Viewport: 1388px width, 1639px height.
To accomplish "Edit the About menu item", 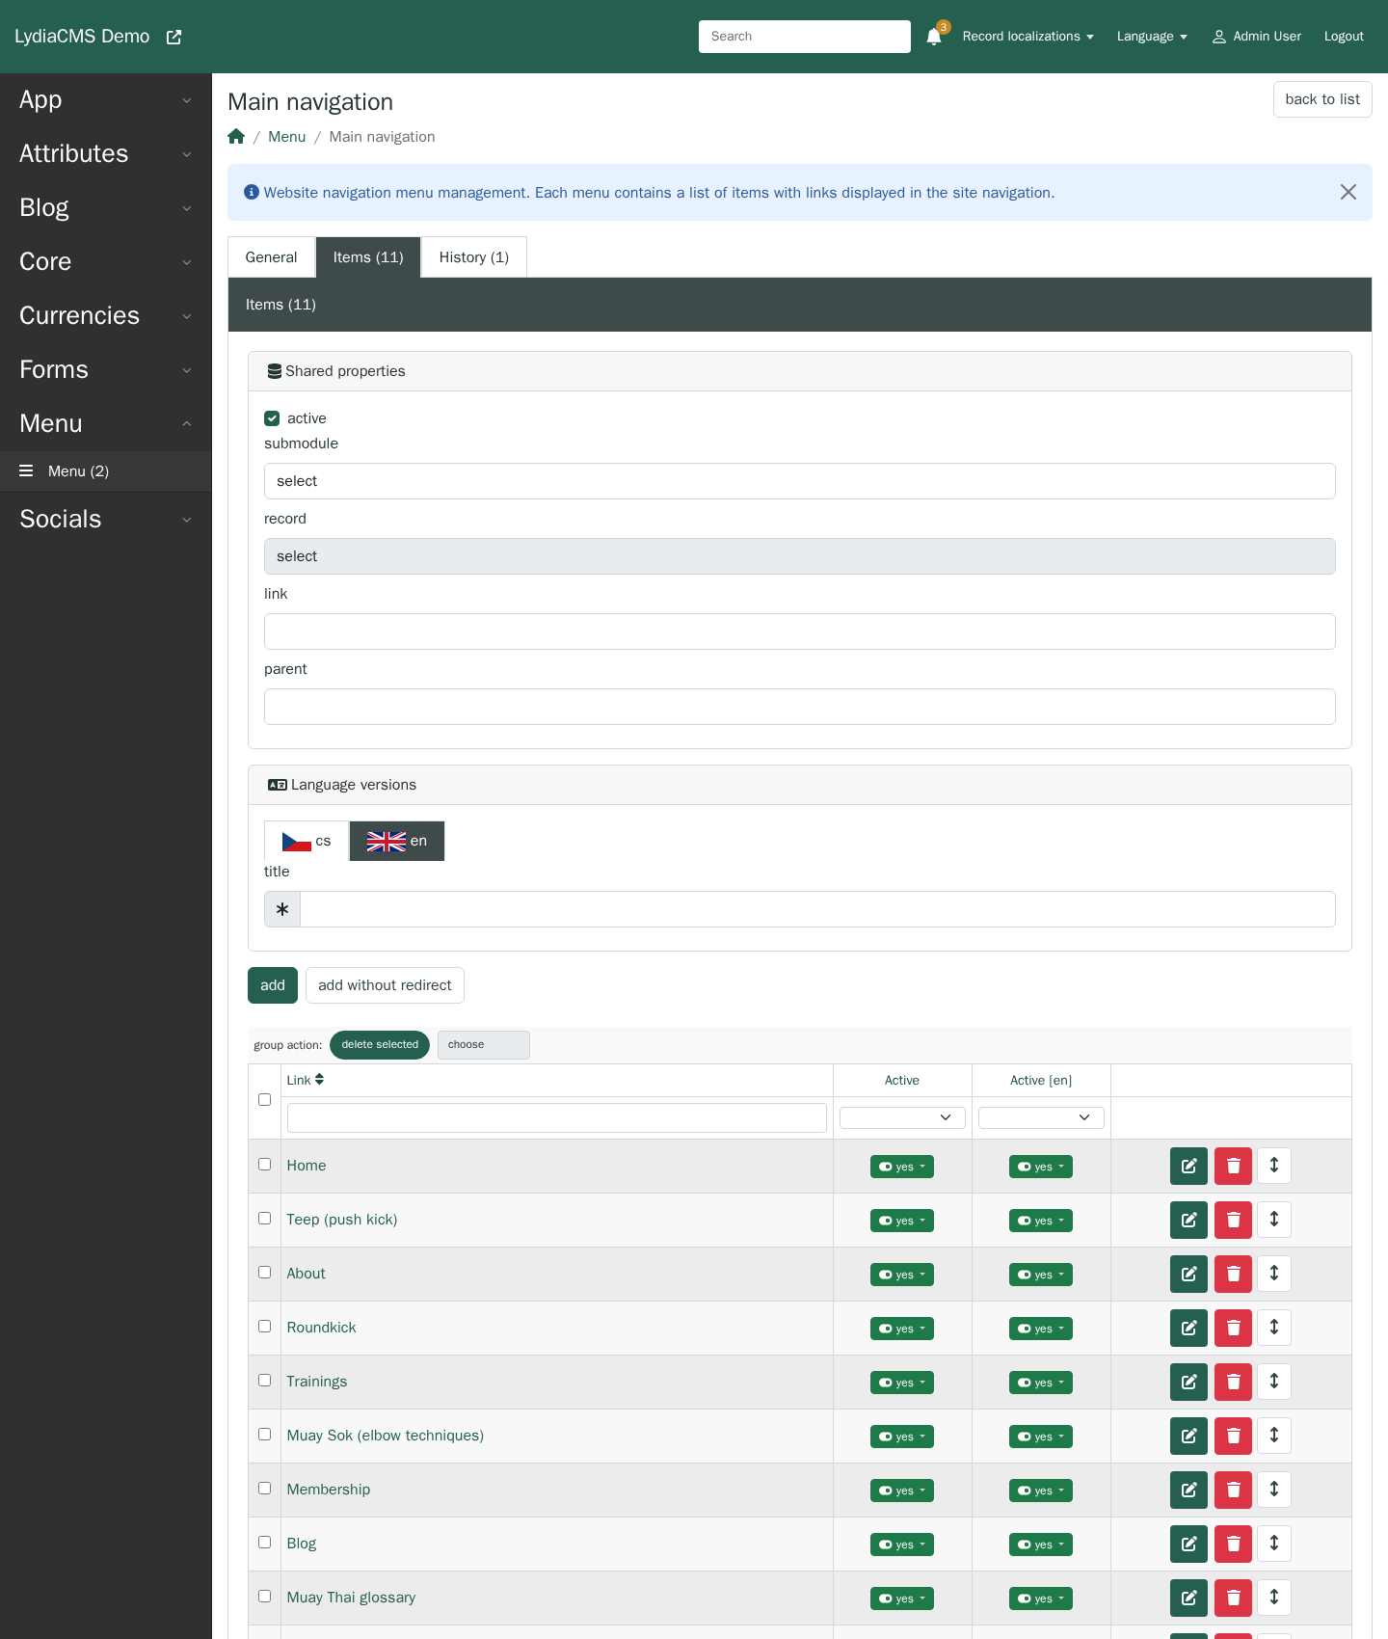I will (1188, 1274).
